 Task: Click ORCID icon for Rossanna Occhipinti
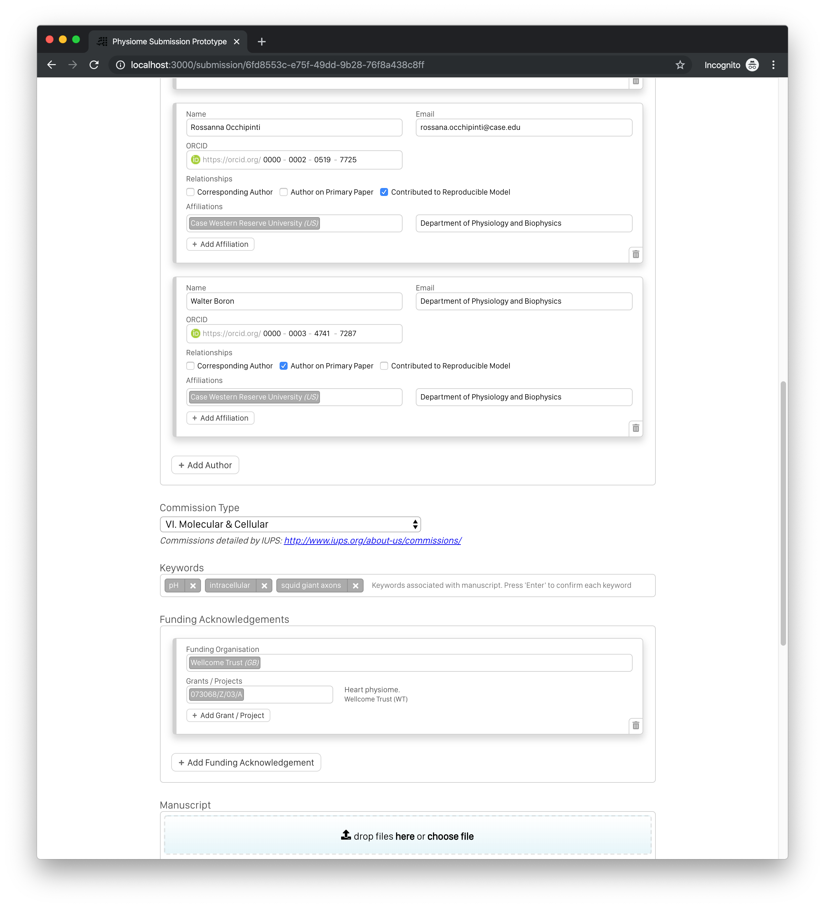click(196, 160)
